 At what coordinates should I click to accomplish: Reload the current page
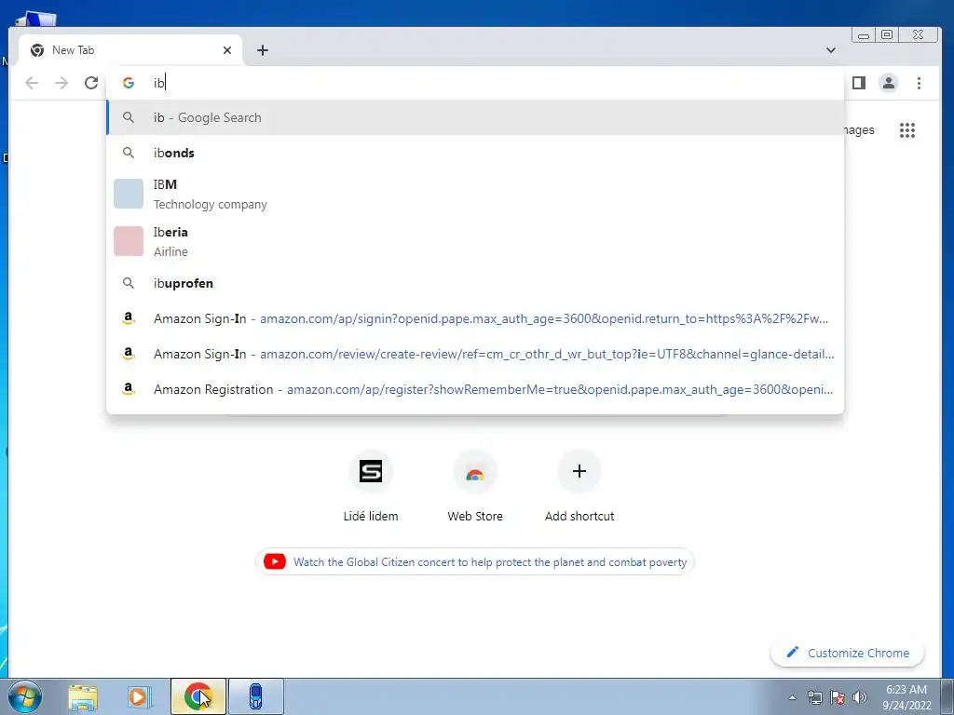tap(91, 83)
